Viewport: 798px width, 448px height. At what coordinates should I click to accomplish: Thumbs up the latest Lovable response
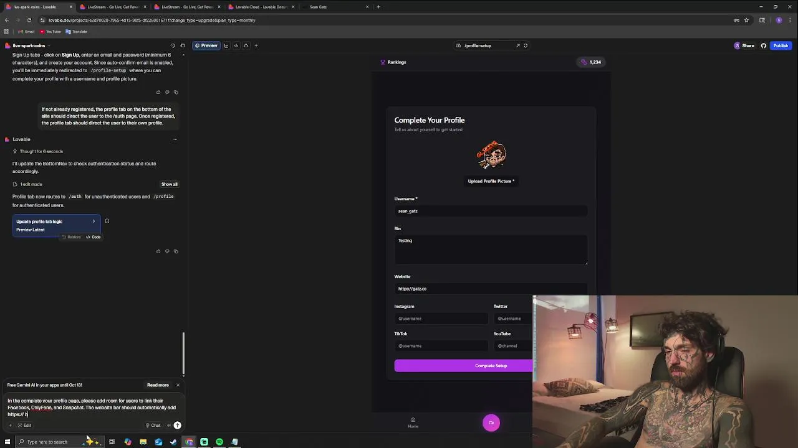158,251
